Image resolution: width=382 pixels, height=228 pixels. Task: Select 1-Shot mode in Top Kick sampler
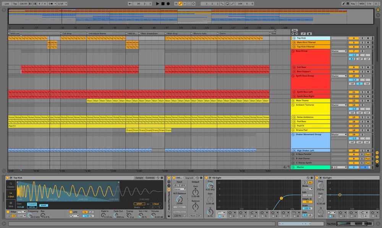[x=10, y=194]
